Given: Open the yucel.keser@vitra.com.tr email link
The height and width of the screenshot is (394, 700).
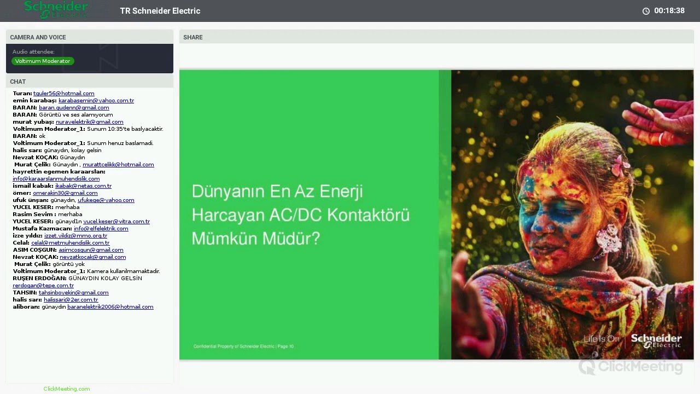Looking at the screenshot, I should [116, 222].
